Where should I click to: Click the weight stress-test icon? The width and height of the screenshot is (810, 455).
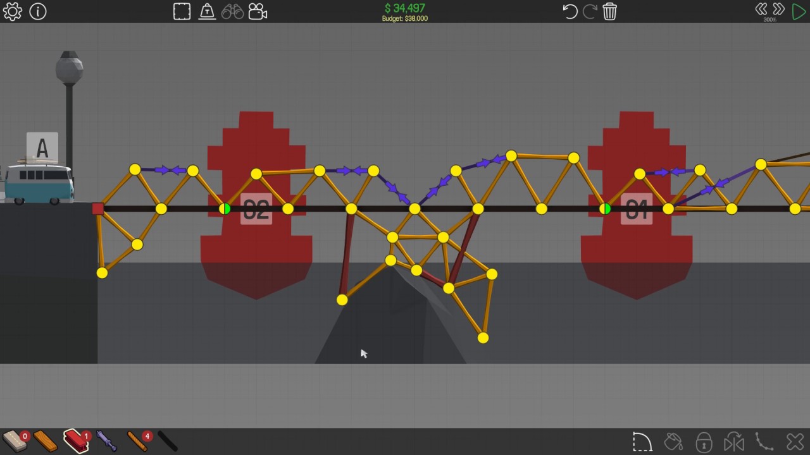pos(207,11)
